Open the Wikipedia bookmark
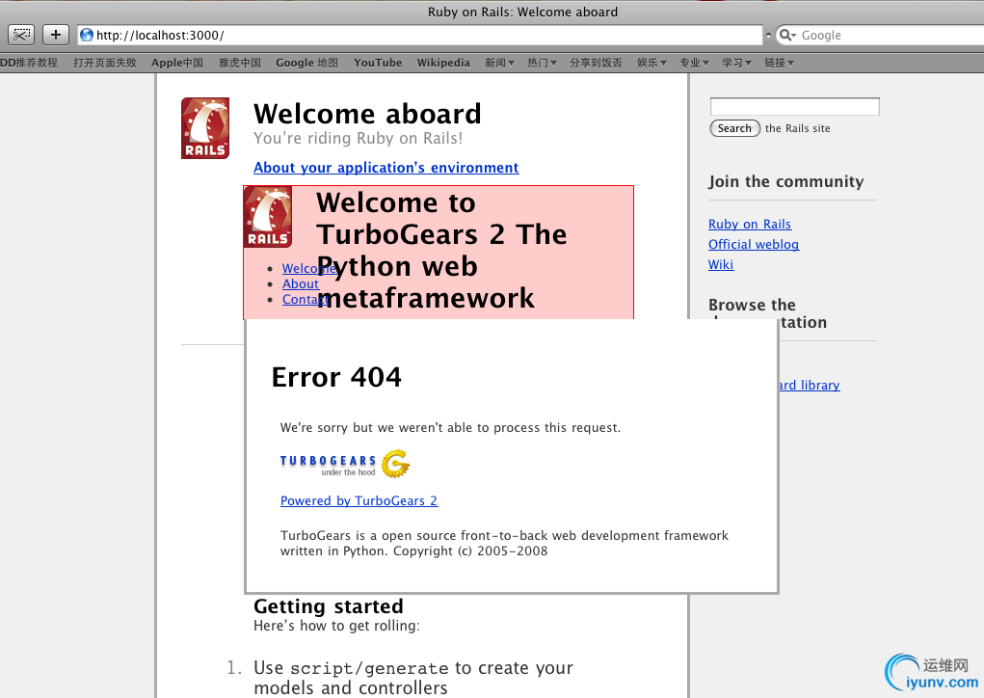Viewport: 984px width, 698px height. coord(443,63)
